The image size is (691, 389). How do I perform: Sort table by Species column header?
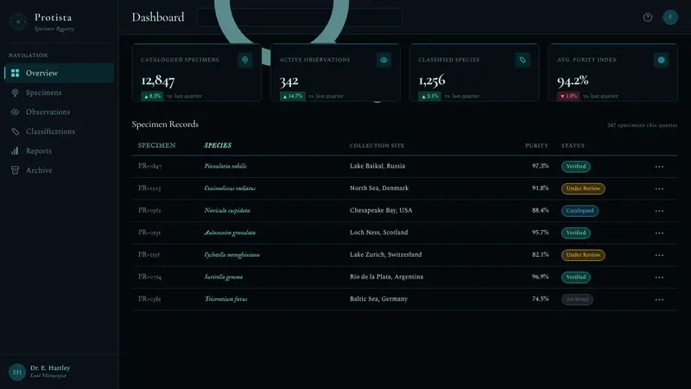[x=218, y=145]
